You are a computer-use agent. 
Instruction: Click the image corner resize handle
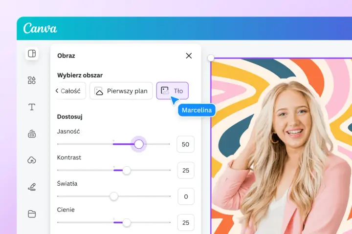(x=211, y=58)
